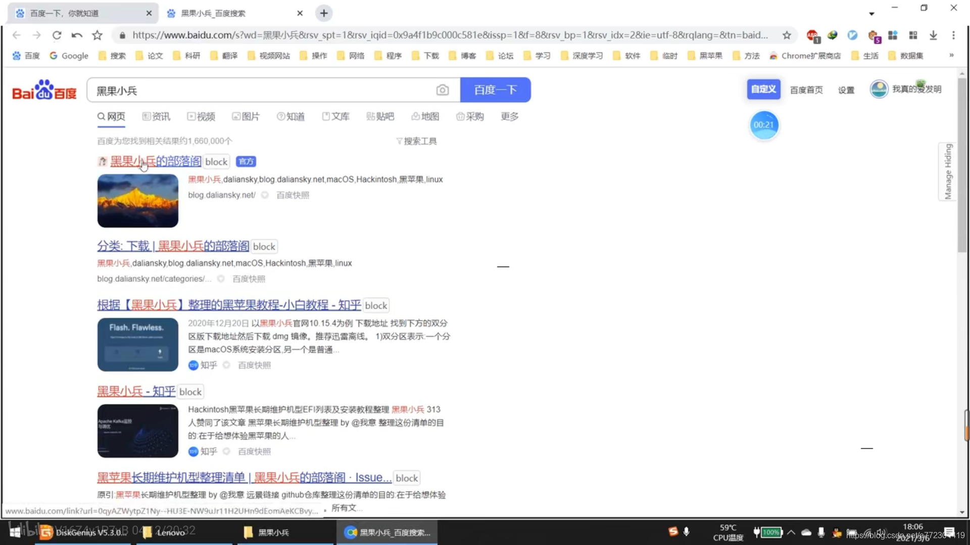Viewport: 970px width, 545px height.
Task: Open the downloads arrow icon in toolbar
Action: 933,35
